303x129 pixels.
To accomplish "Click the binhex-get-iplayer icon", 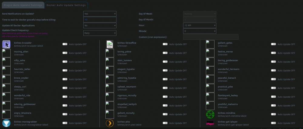I will pyautogui.click(x=210, y=123).
